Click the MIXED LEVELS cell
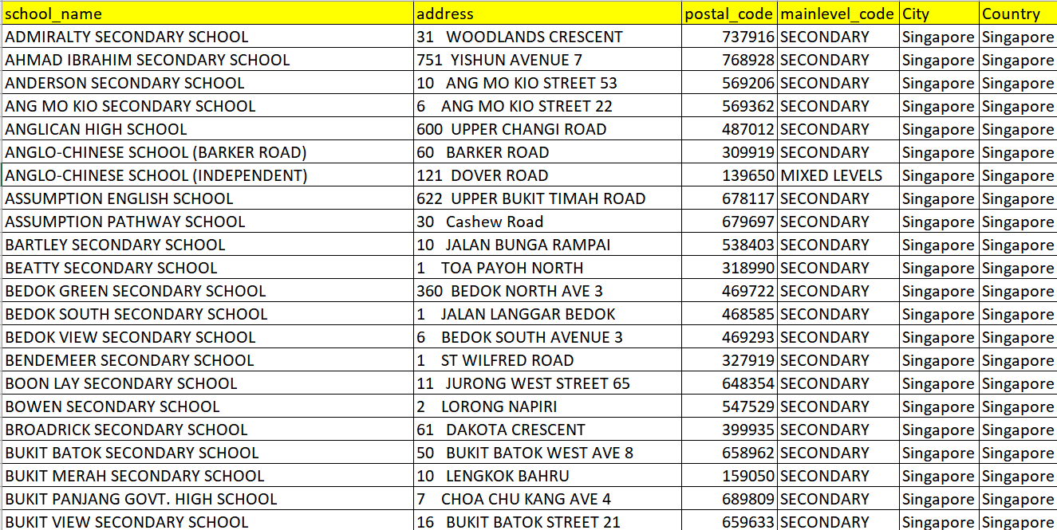Image resolution: width=1057 pixels, height=530 pixels. 838,175
